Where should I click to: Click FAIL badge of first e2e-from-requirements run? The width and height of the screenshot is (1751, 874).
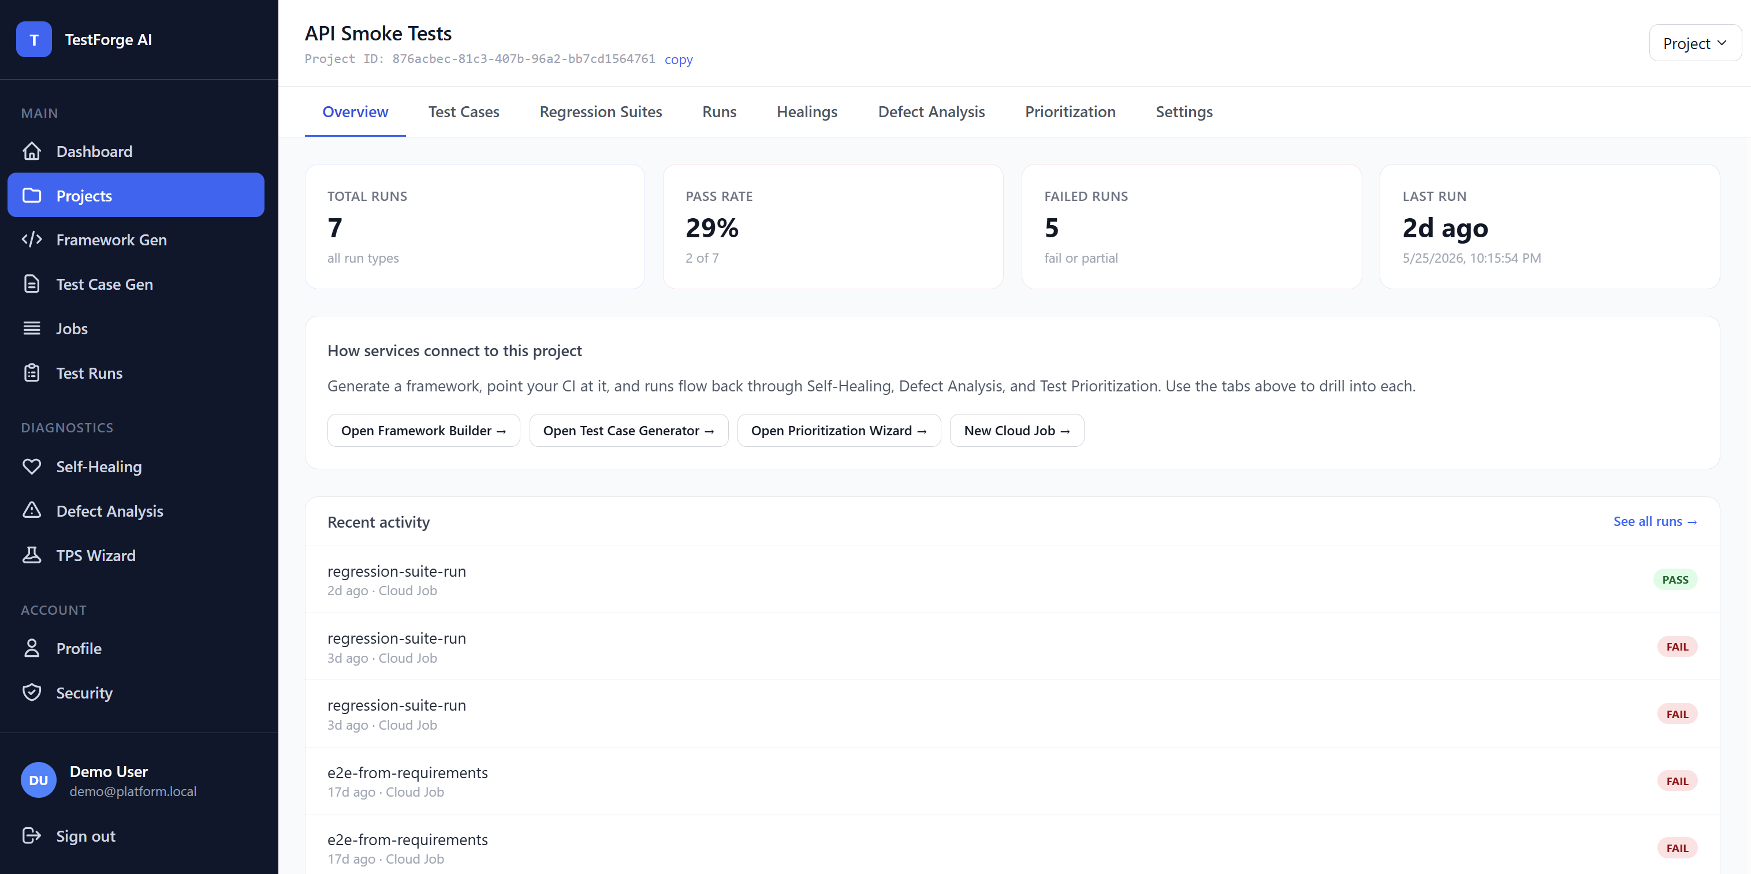[1677, 781]
